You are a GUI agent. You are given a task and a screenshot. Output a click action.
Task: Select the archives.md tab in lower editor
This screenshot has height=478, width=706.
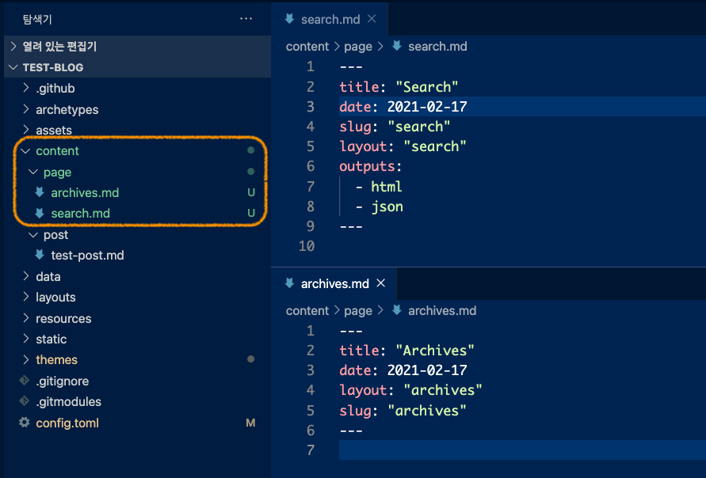tap(334, 283)
